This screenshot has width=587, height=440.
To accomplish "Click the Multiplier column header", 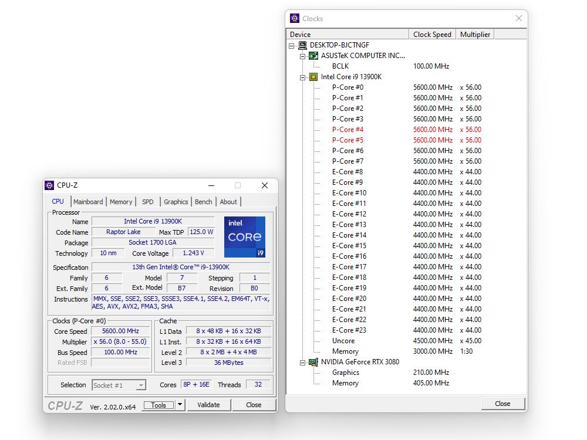I will click(475, 35).
